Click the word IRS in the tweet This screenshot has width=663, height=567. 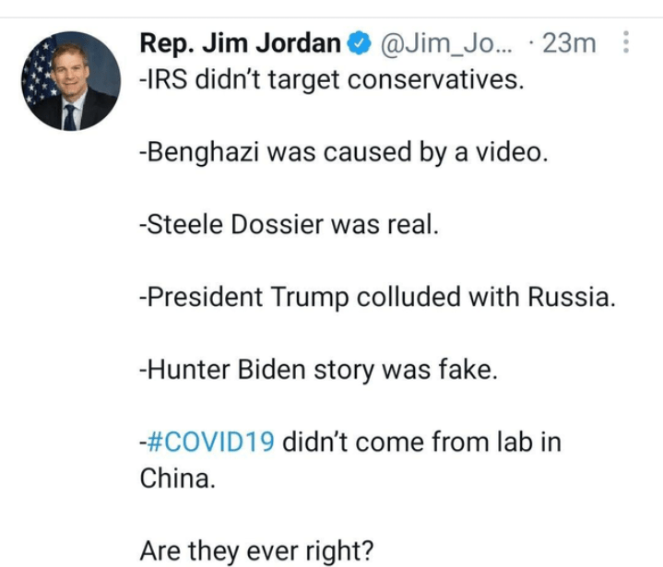162,79
